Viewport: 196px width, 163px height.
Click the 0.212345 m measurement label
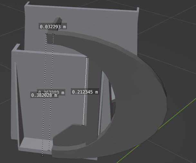(85, 91)
